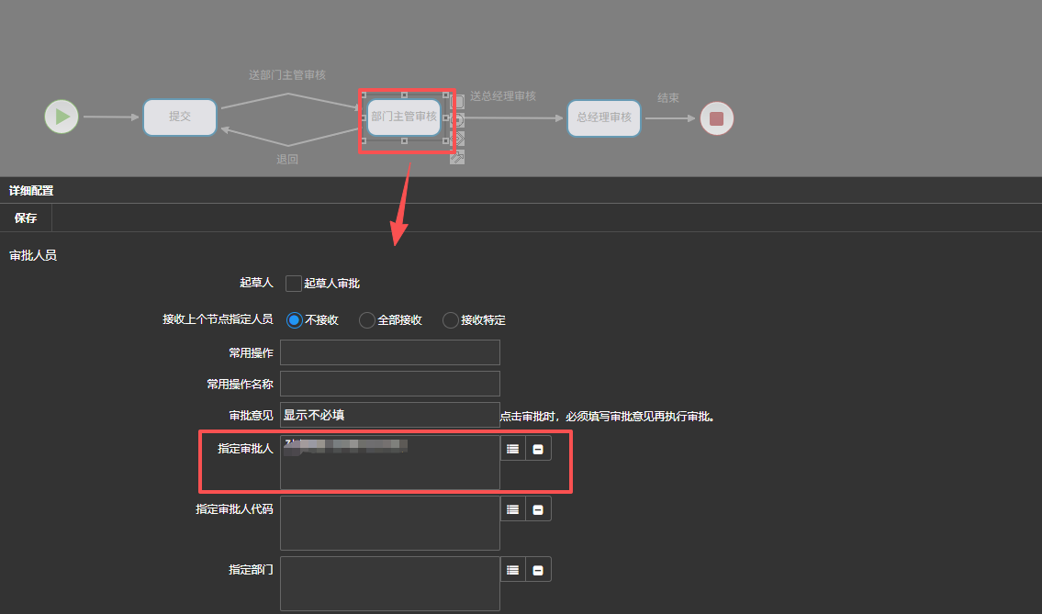Viewport: 1042px width, 614px height.
Task: Click the red end event node
Action: tap(717, 118)
